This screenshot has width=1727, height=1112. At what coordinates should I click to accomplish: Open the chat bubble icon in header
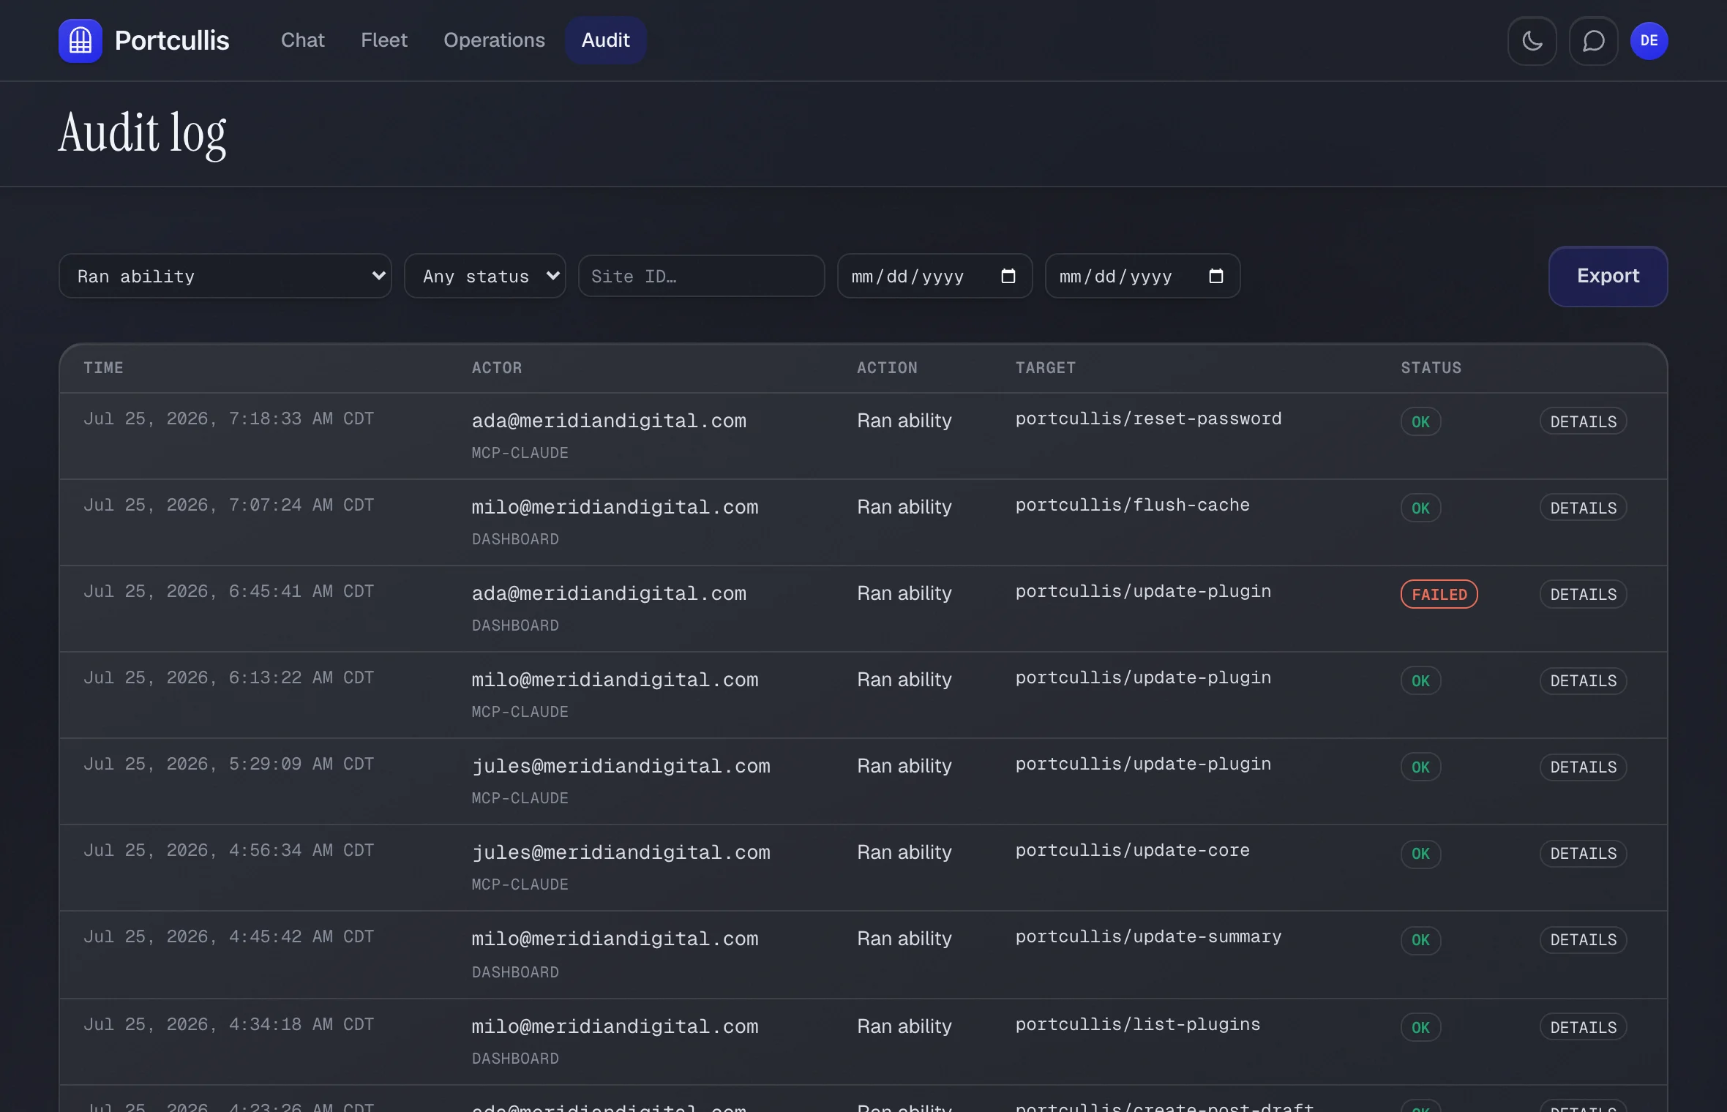1593,41
